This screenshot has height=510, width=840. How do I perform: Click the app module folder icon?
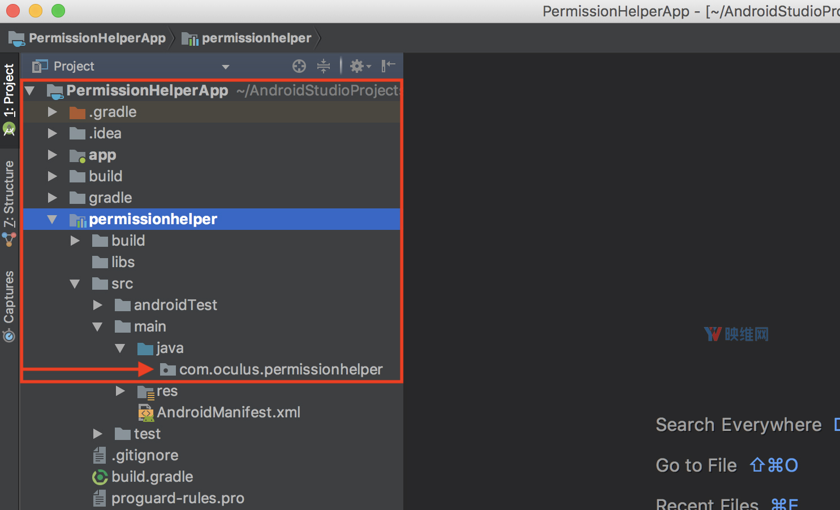(x=77, y=155)
